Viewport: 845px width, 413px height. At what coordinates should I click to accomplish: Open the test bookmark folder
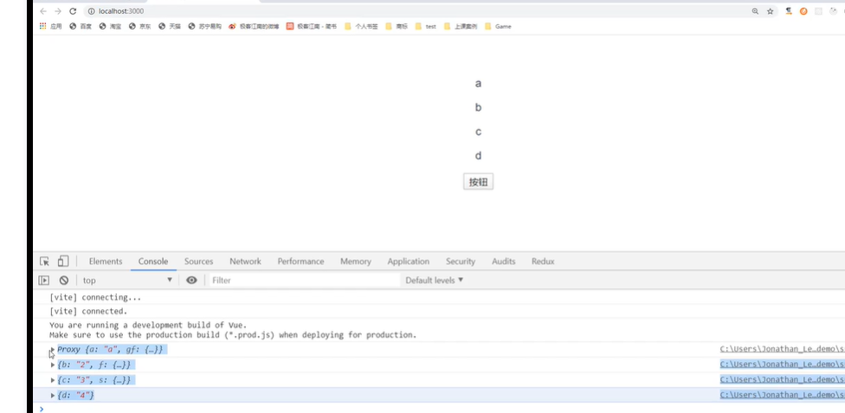[425, 26]
